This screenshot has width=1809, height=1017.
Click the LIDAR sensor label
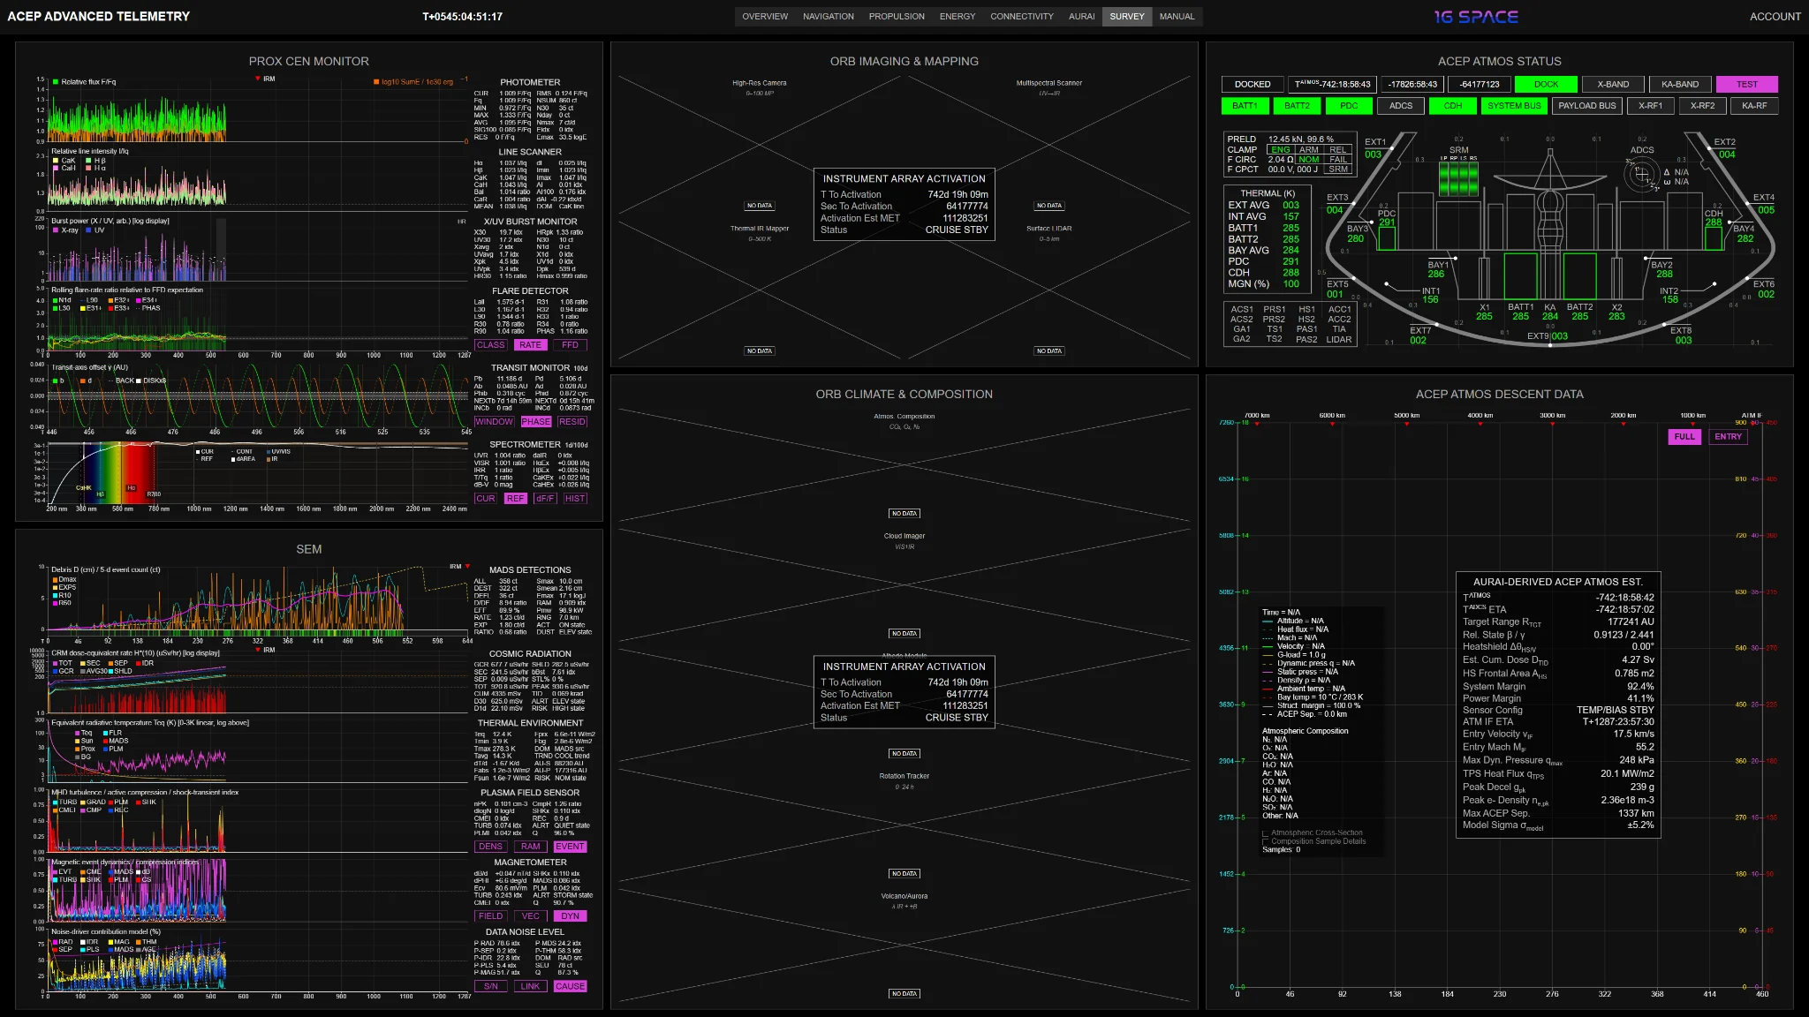1338,340
